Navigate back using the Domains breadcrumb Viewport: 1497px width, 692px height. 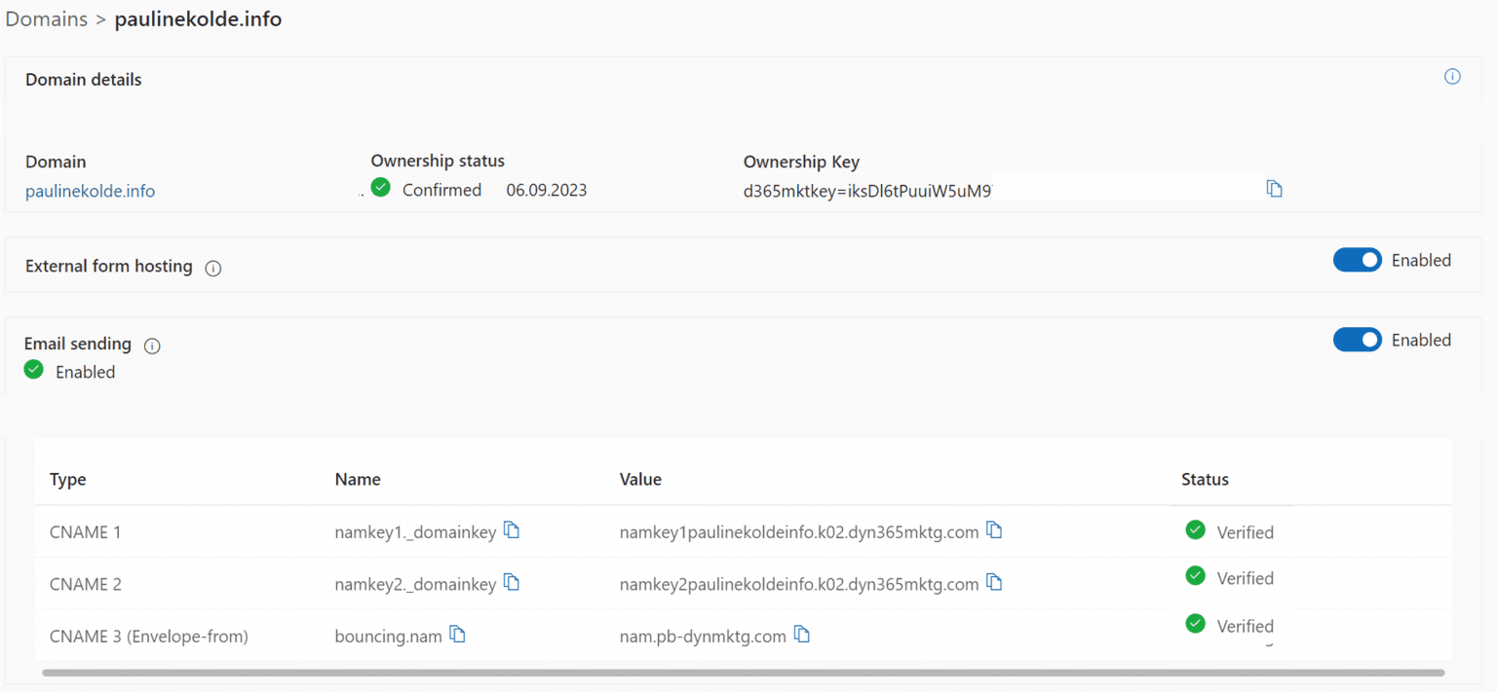46,18
